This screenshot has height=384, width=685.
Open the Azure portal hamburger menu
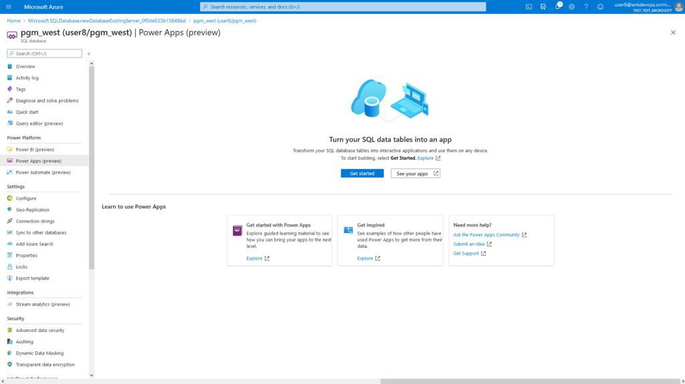[x=8, y=7]
